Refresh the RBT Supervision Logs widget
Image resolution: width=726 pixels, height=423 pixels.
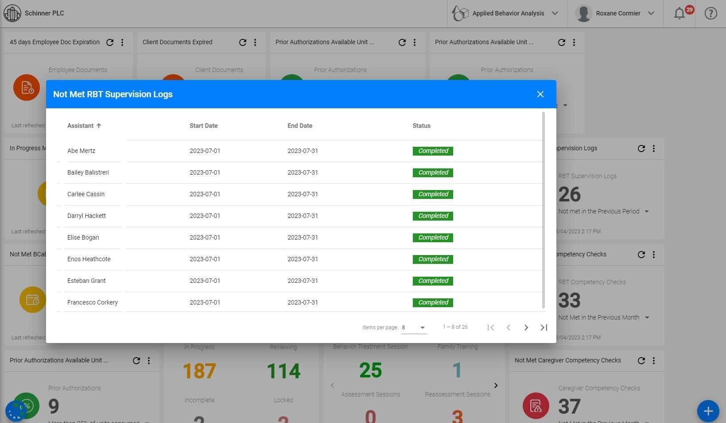click(641, 149)
